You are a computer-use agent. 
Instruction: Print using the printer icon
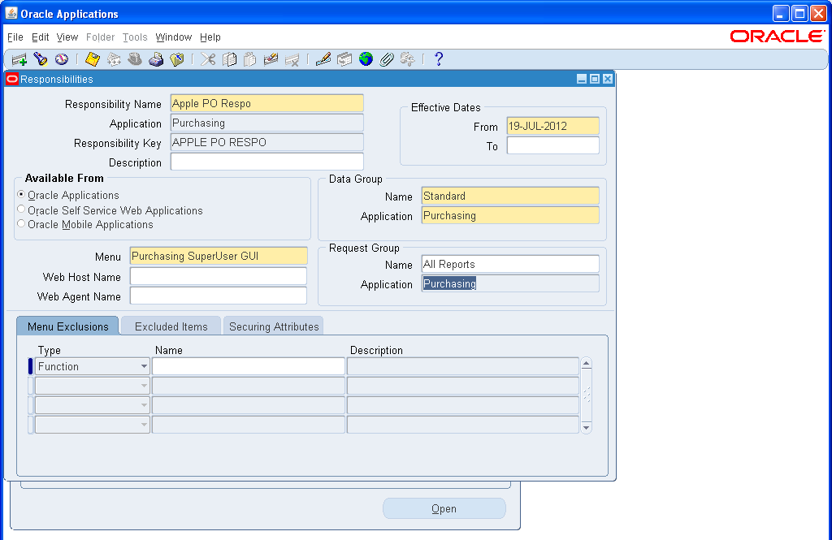pyautogui.click(x=156, y=59)
